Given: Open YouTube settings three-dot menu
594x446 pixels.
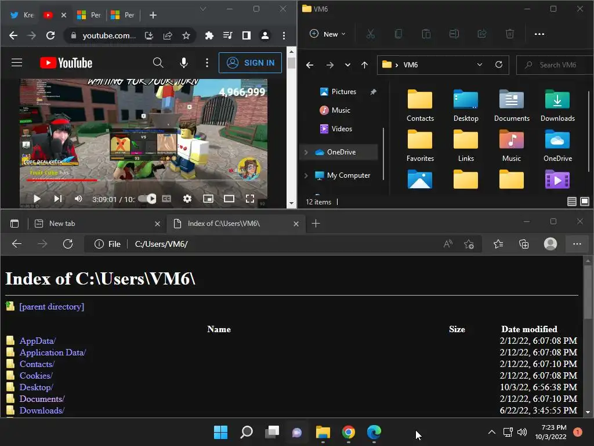Looking at the screenshot, I should [207, 63].
